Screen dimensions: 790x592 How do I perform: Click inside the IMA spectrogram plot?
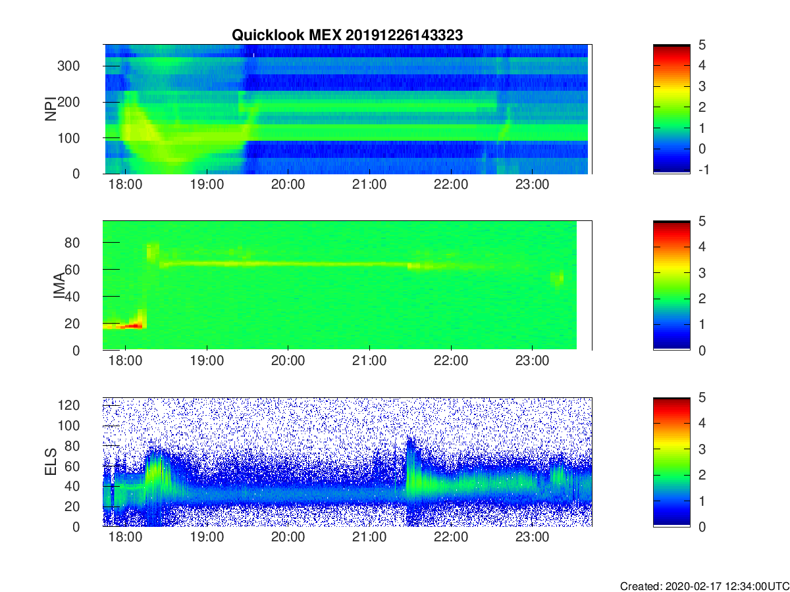[x=347, y=285]
